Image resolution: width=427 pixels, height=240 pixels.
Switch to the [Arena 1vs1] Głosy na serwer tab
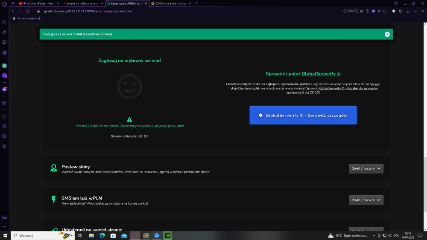point(82,3)
